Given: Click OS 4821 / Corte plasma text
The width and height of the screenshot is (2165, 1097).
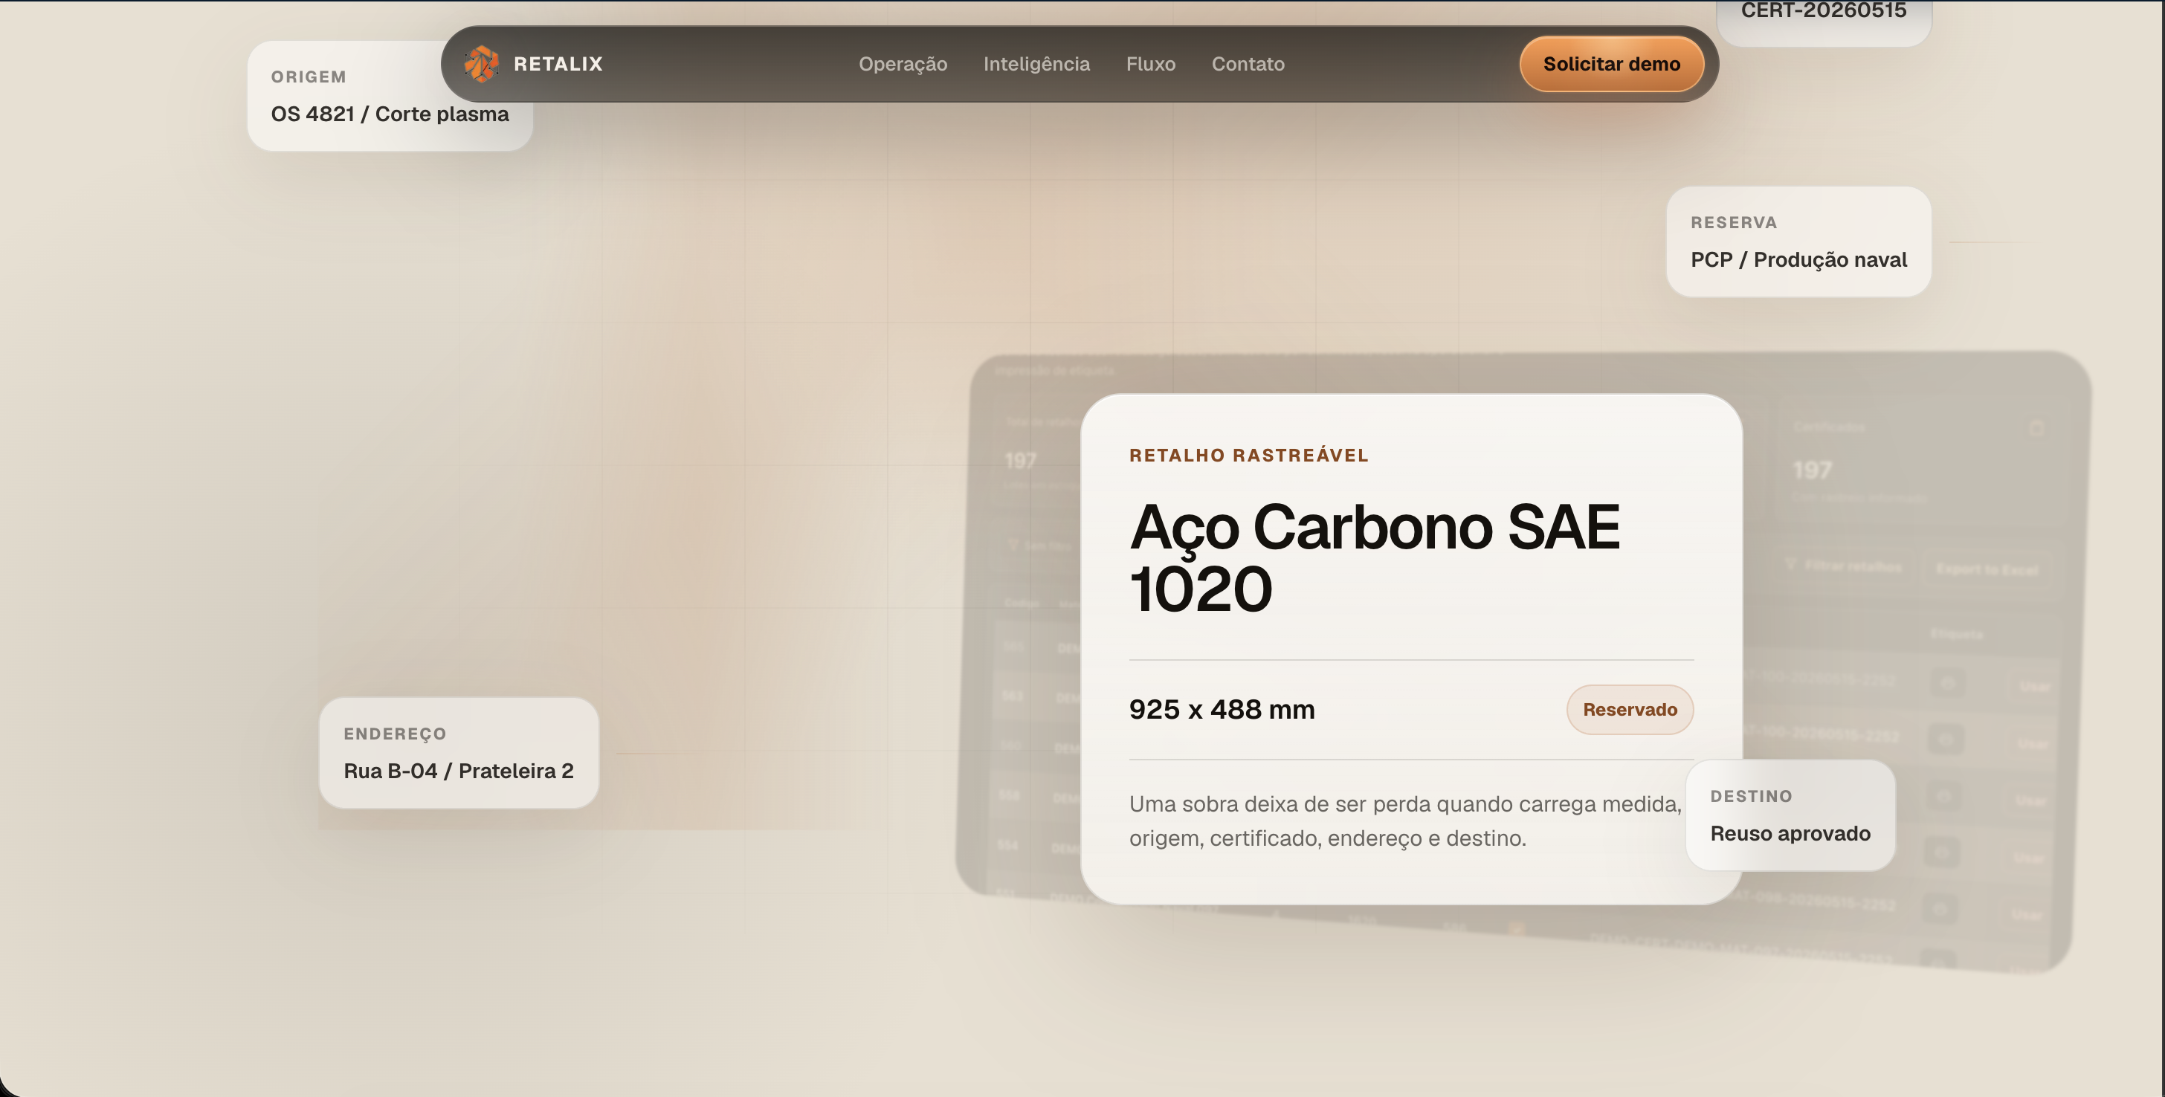Looking at the screenshot, I should [390, 114].
